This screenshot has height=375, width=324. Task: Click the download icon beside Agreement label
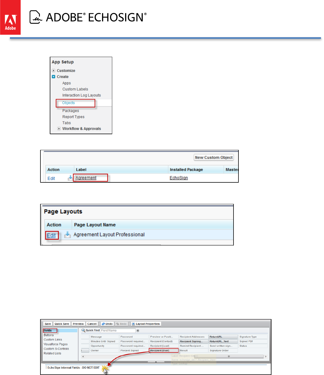(70, 178)
